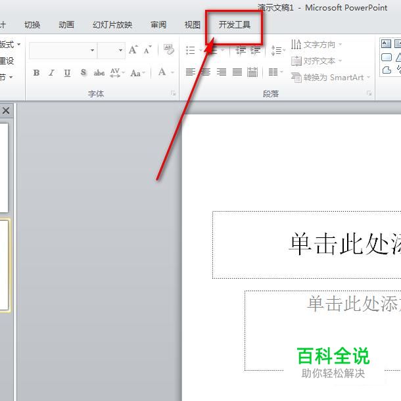401x401 pixels.
Task: Toggle Underline formatting
Action: click(67, 73)
